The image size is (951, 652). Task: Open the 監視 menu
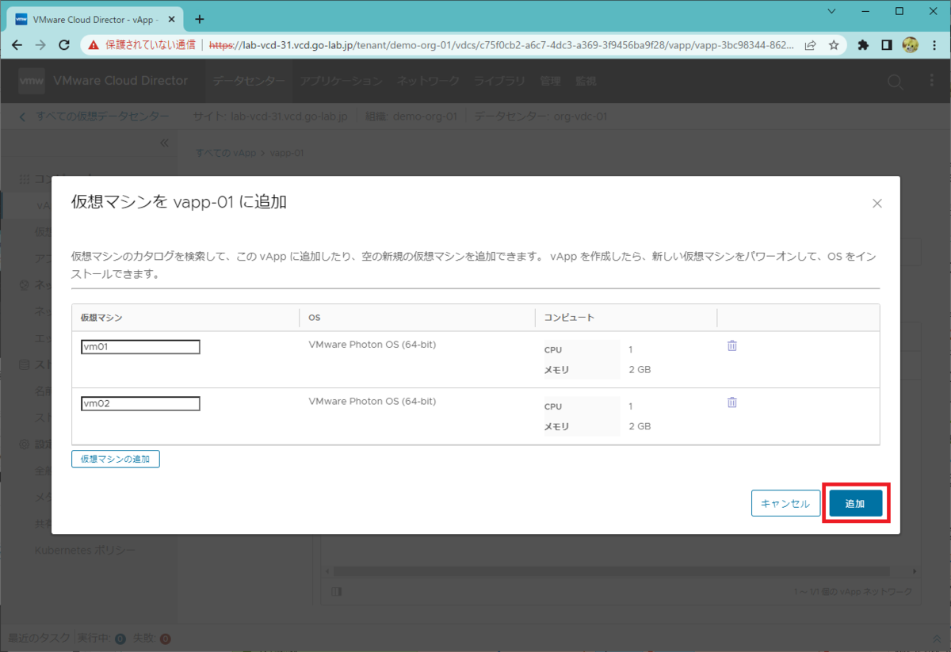pyautogui.click(x=586, y=81)
